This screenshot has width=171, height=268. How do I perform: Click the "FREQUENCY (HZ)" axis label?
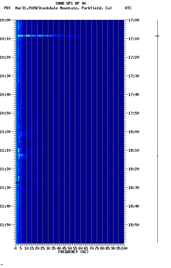pyautogui.click(x=73, y=252)
